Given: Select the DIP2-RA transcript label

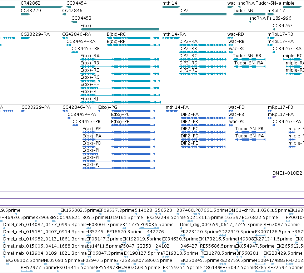Looking at the screenshot, I should (189, 42).
